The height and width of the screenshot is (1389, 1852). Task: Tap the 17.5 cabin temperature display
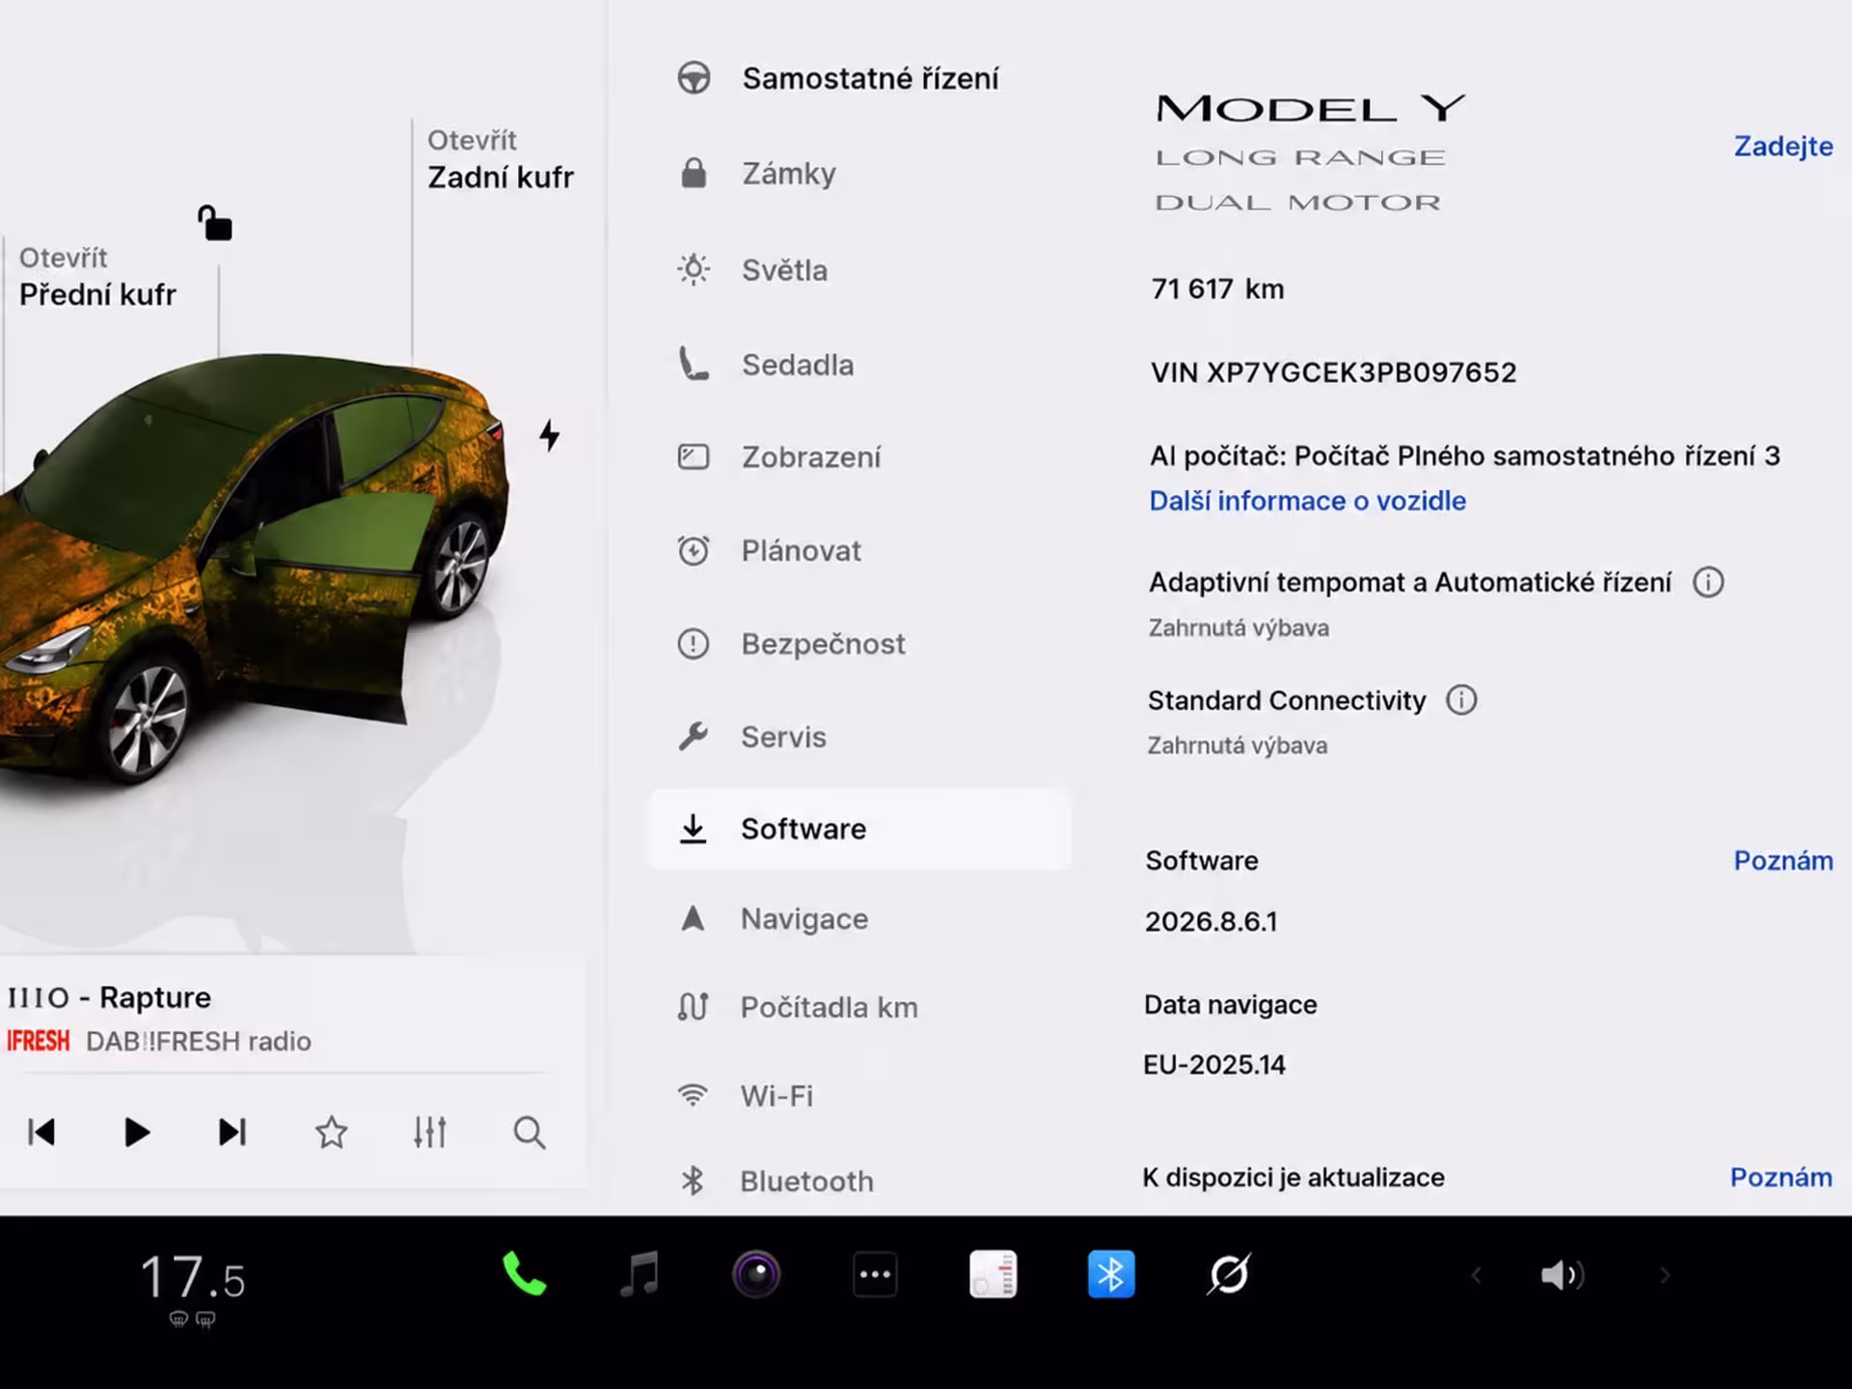click(x=193, y=1278)
